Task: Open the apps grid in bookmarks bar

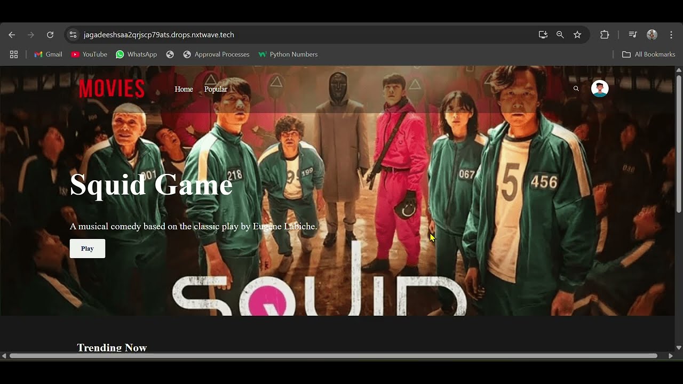Action: point(14,54)
